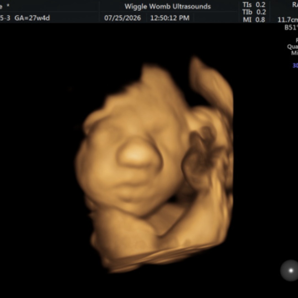Select the "MI 0.8" mechanical index value

tap(254, 20)
